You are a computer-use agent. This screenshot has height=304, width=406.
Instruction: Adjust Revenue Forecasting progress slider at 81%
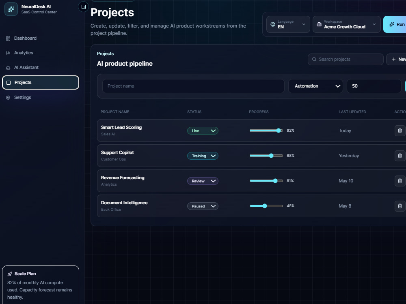pos(266,181)
